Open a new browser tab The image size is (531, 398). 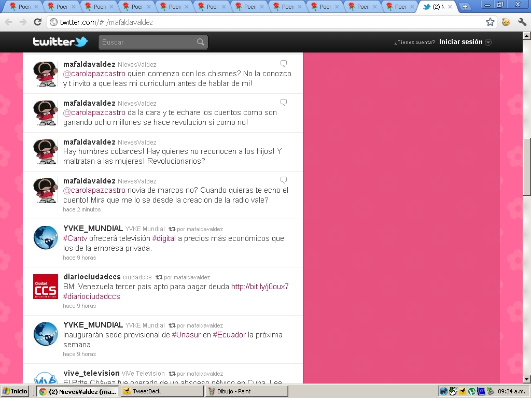(x=465, y=6)
